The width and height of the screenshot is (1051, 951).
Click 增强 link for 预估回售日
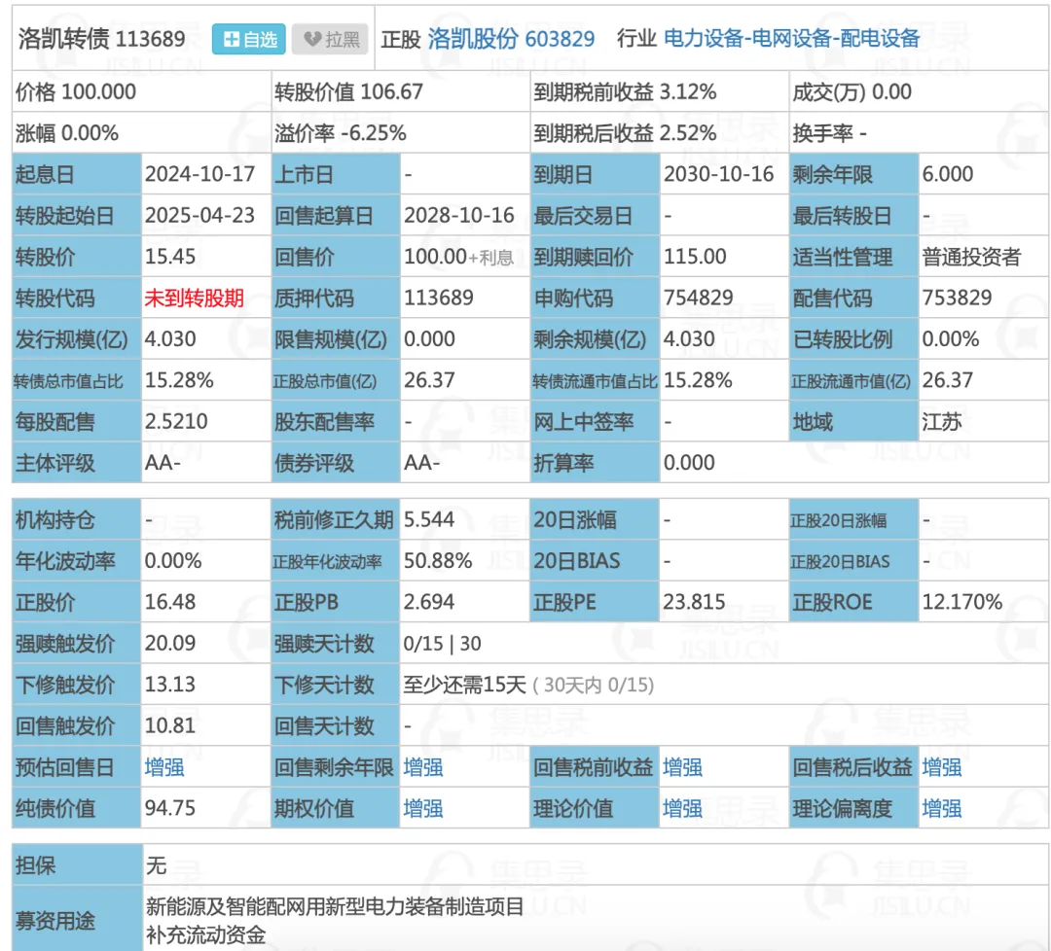tap(164, 767)
